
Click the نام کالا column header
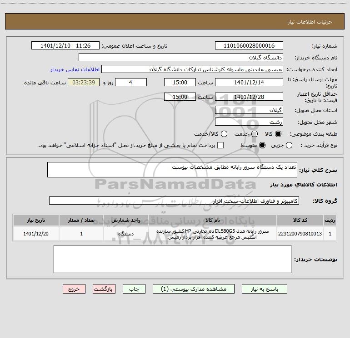click(x=213, y=220)
